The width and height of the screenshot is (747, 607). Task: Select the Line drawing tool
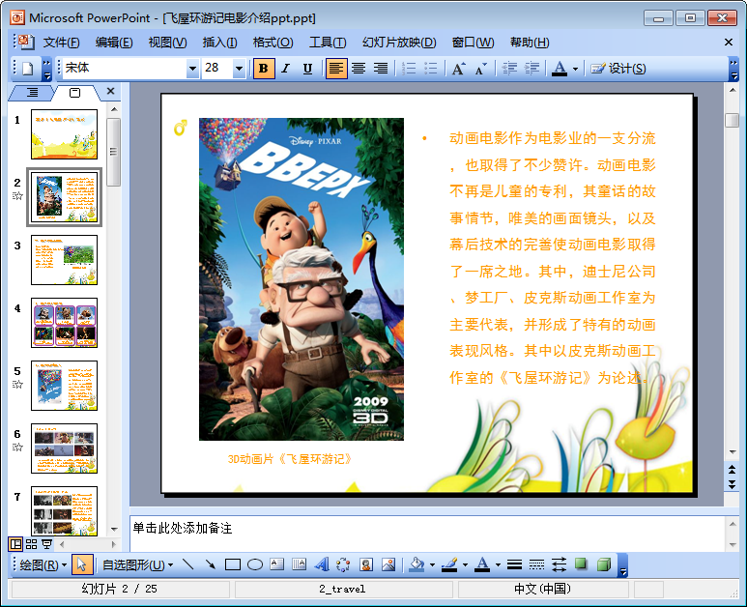(188, 565)
